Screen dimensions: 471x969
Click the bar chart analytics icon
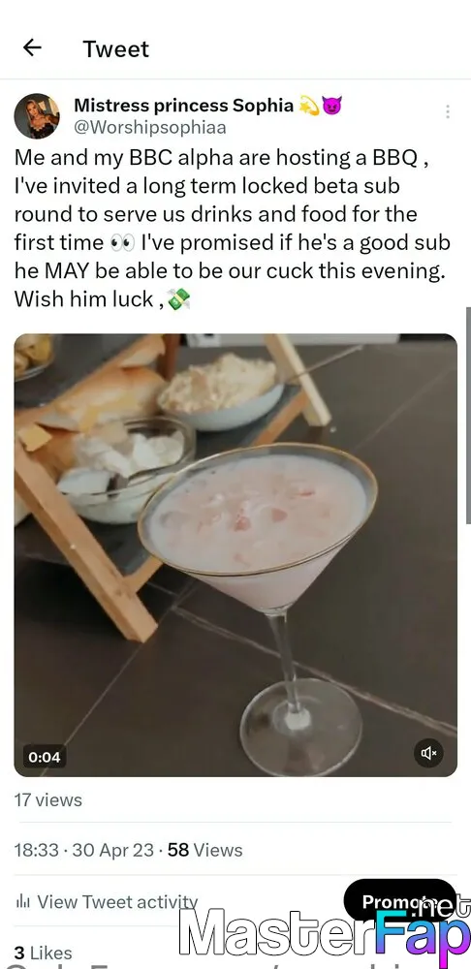click(x=23, y=902)
